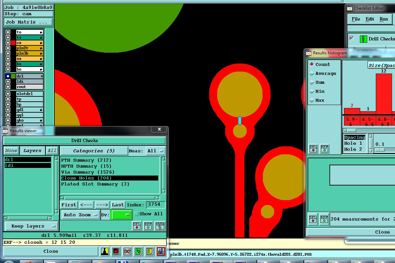This screenshot has width=395, height=263.
Task: Click categories horizontal scroll right arrow
Action: coord(158,198)
